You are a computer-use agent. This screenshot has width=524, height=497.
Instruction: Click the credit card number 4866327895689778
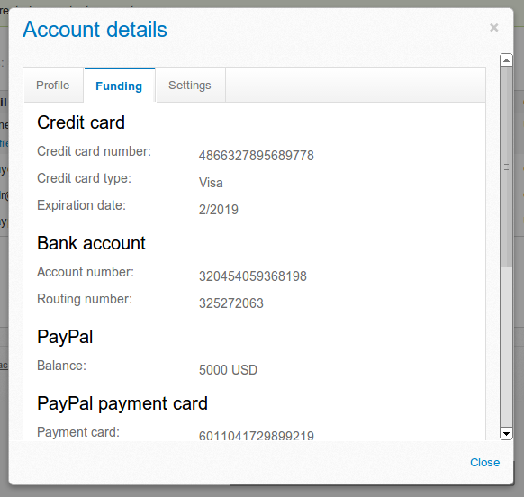257,156
